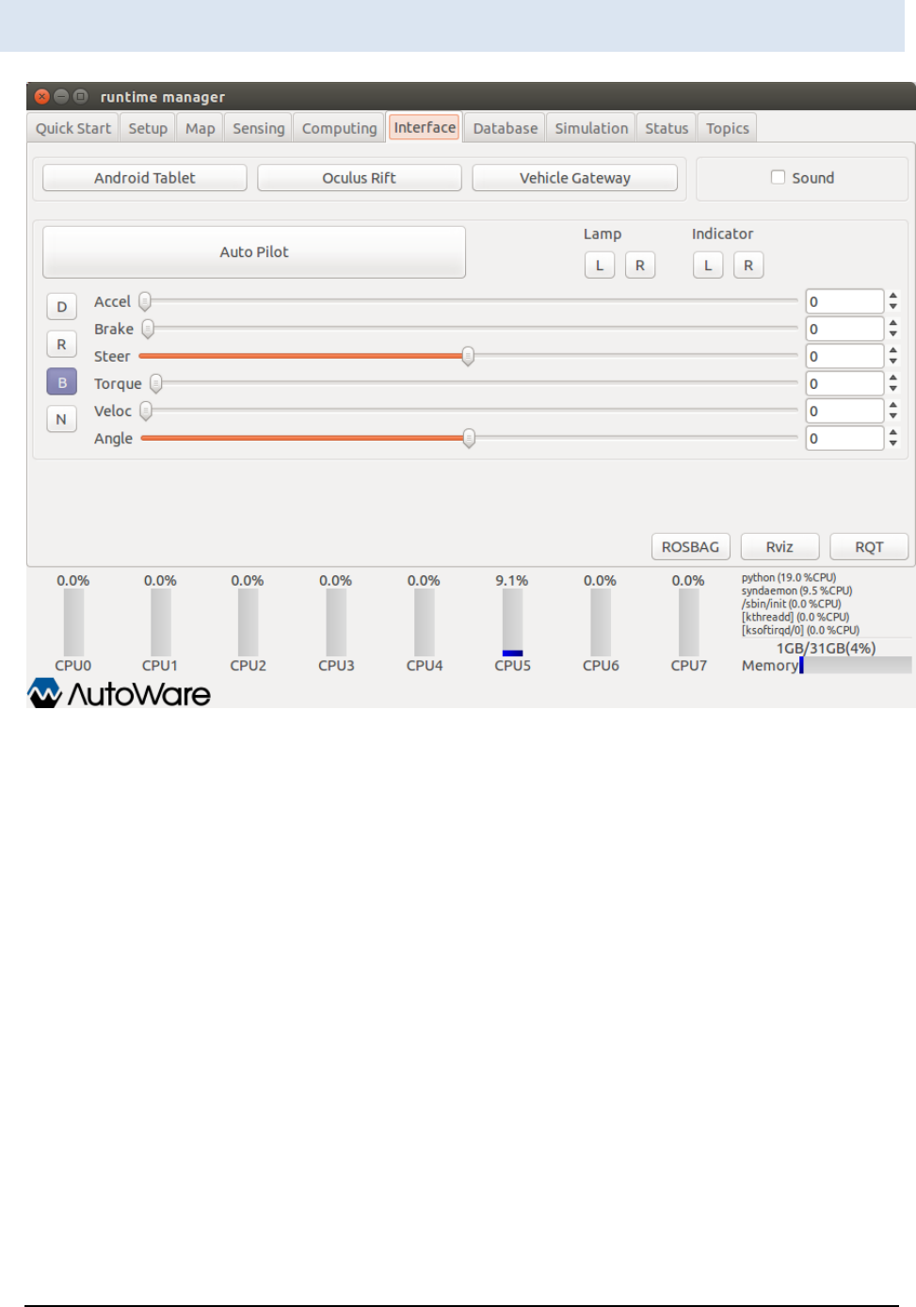The image size is (916, 1307).
Task: Click the Steer slider handle
Action: point(468,356)
